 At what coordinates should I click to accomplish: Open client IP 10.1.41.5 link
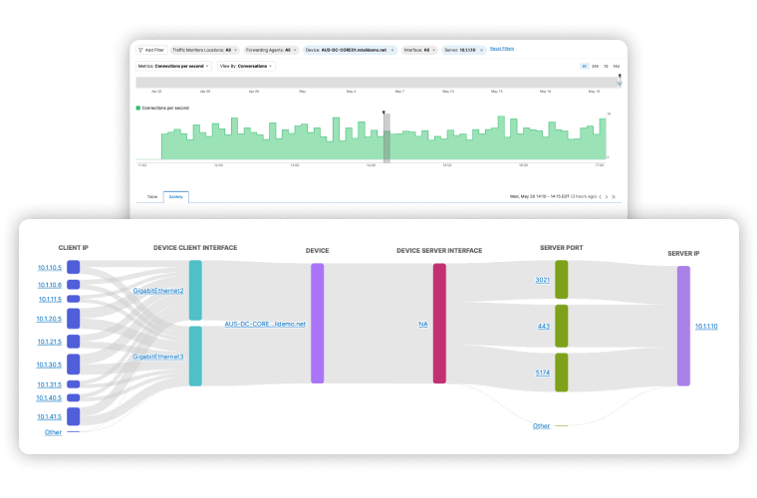point(50,416)
